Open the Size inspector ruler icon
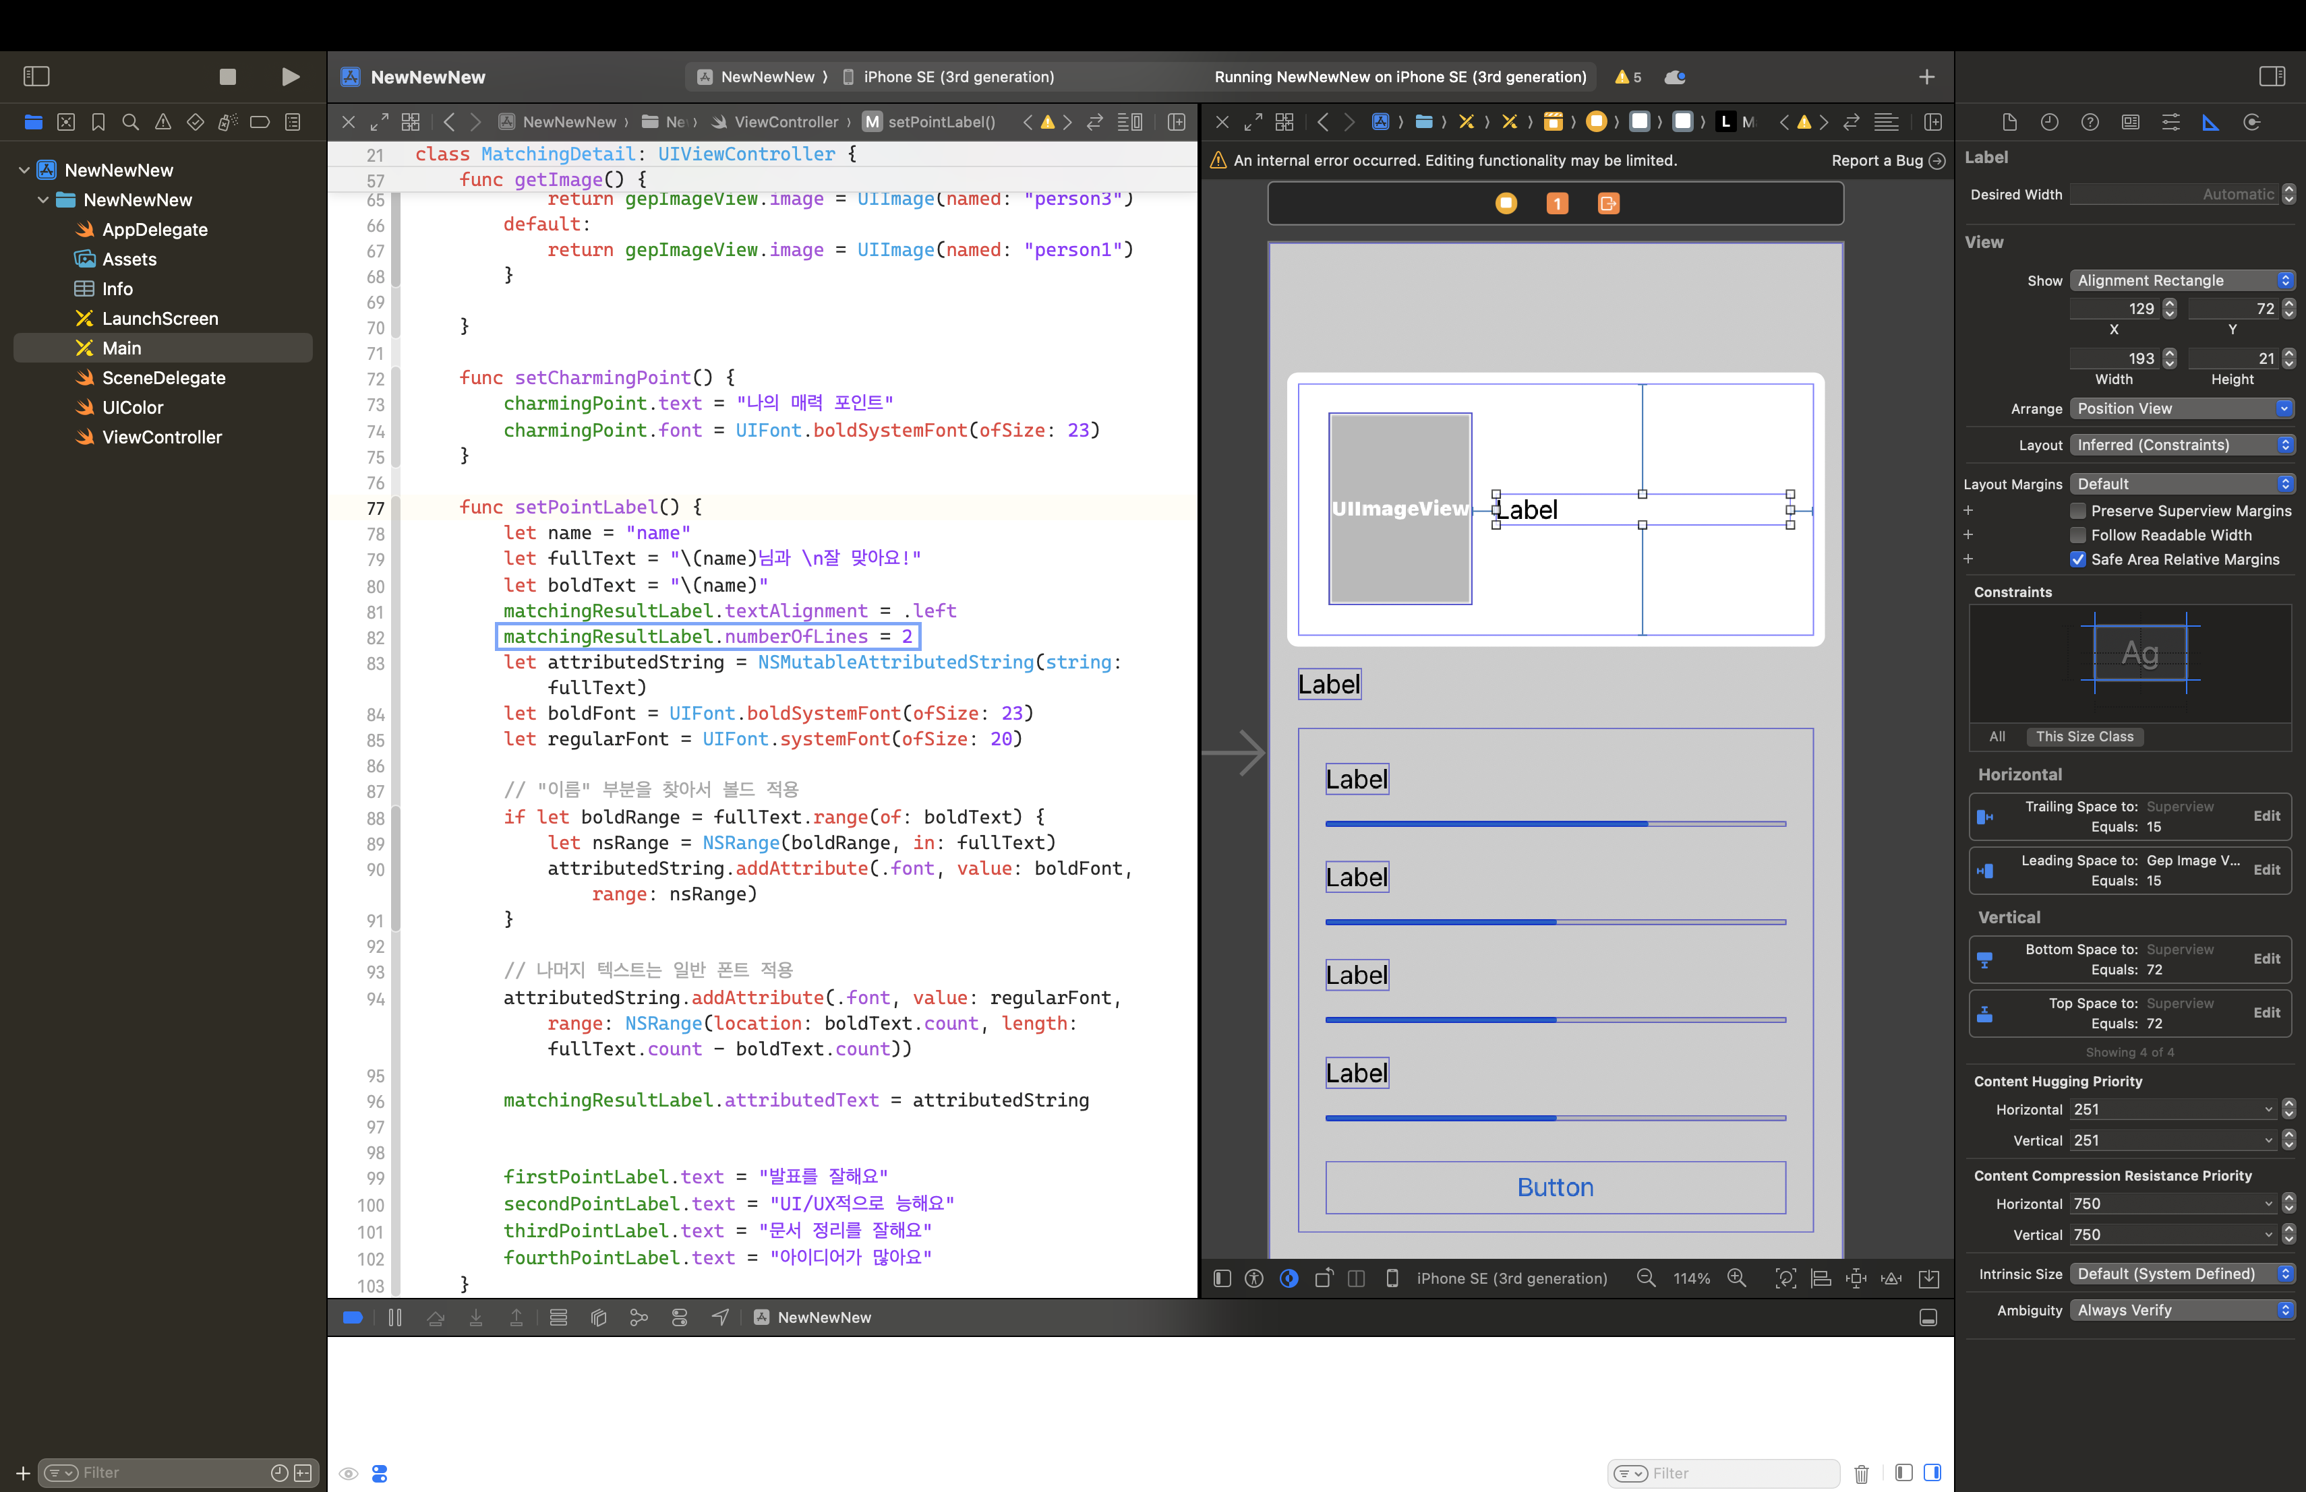 [x=2210, y=122]
